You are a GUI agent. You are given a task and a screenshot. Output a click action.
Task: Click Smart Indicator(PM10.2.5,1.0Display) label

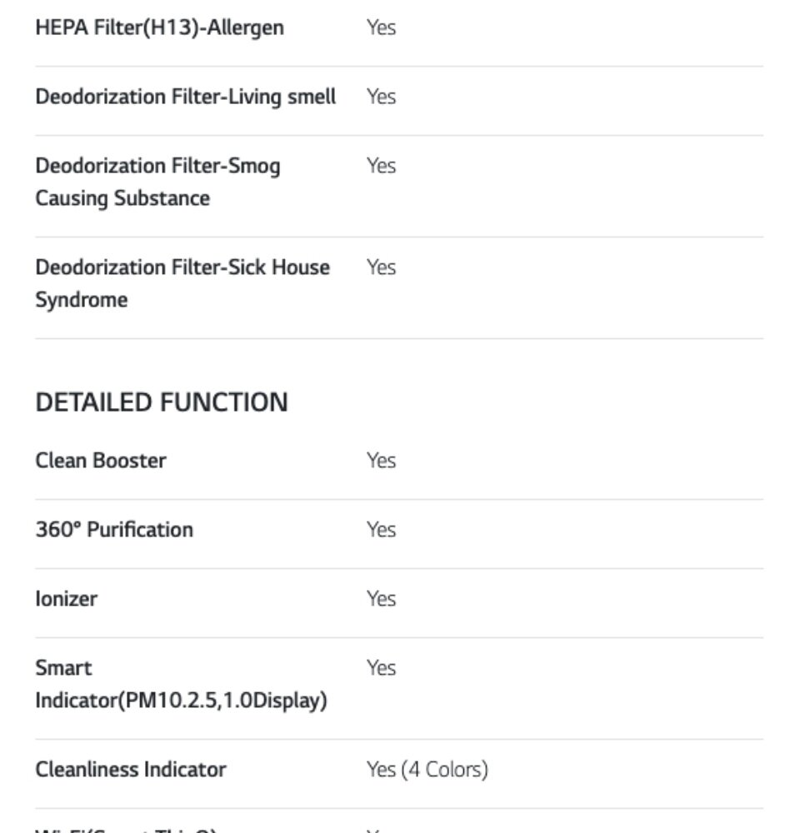[x=180, y=685]
